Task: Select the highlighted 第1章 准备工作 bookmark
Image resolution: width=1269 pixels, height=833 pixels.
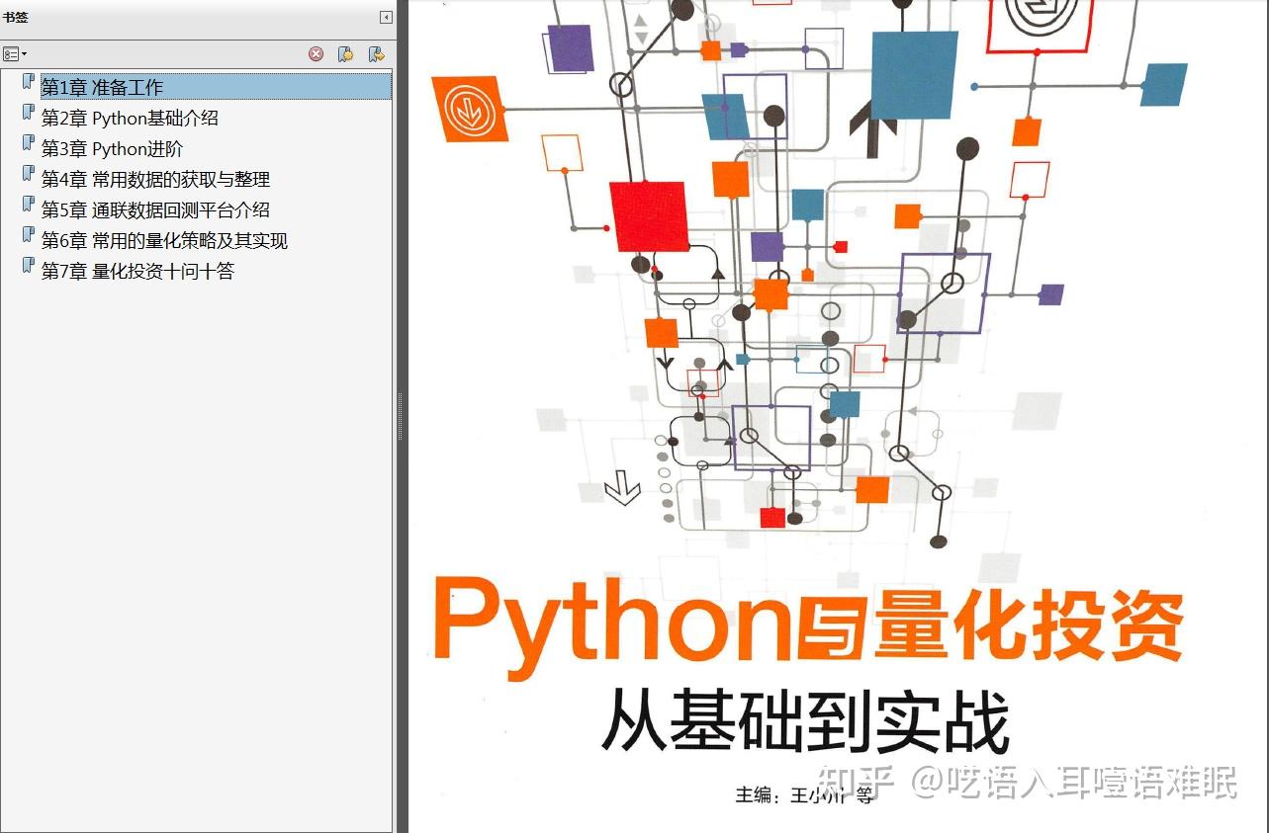Action: coord(102,87)
